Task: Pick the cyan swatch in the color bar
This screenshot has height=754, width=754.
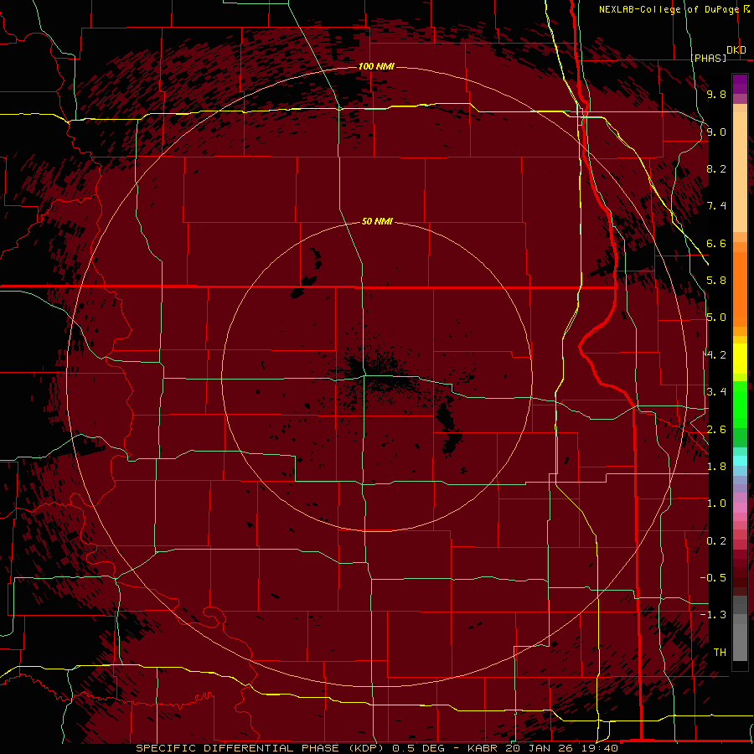Action: (740, 461)
